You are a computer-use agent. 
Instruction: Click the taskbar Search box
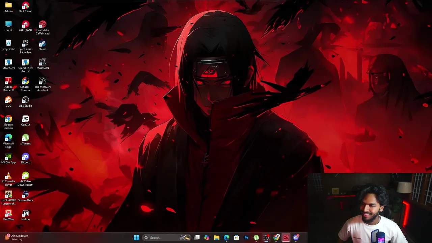pyautogui.click(x=167, y=238)
